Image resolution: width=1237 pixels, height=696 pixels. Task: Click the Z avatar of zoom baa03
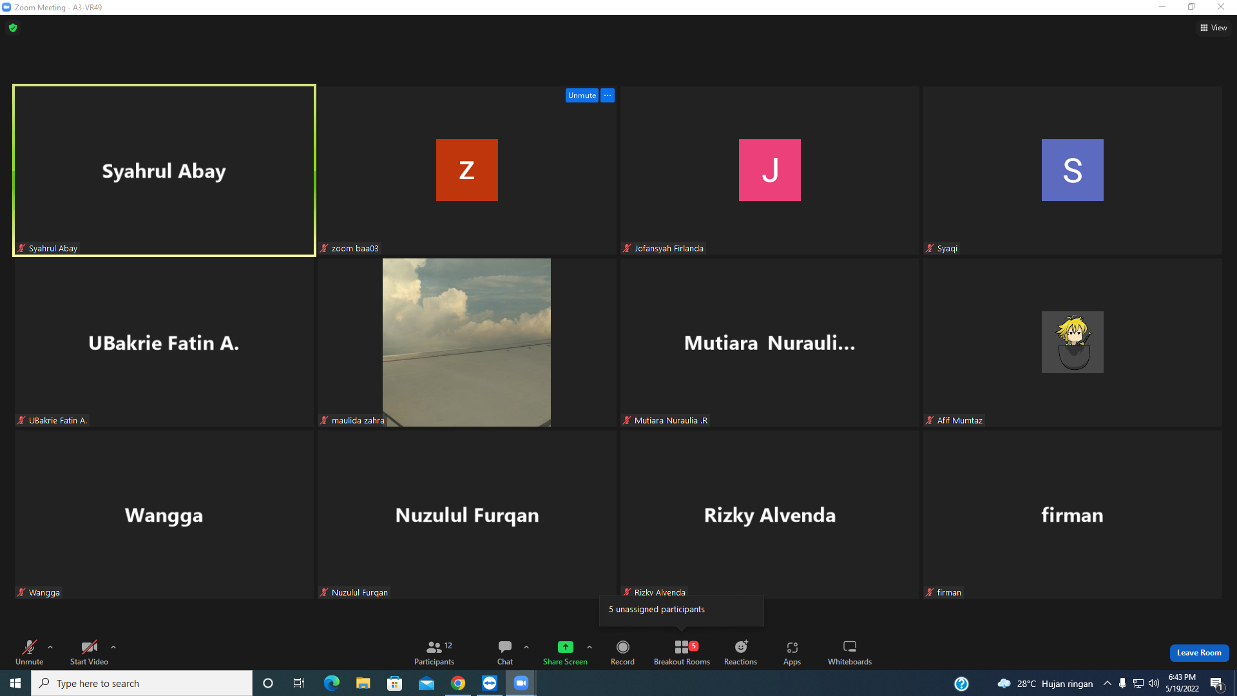click(x=467, y=170)
